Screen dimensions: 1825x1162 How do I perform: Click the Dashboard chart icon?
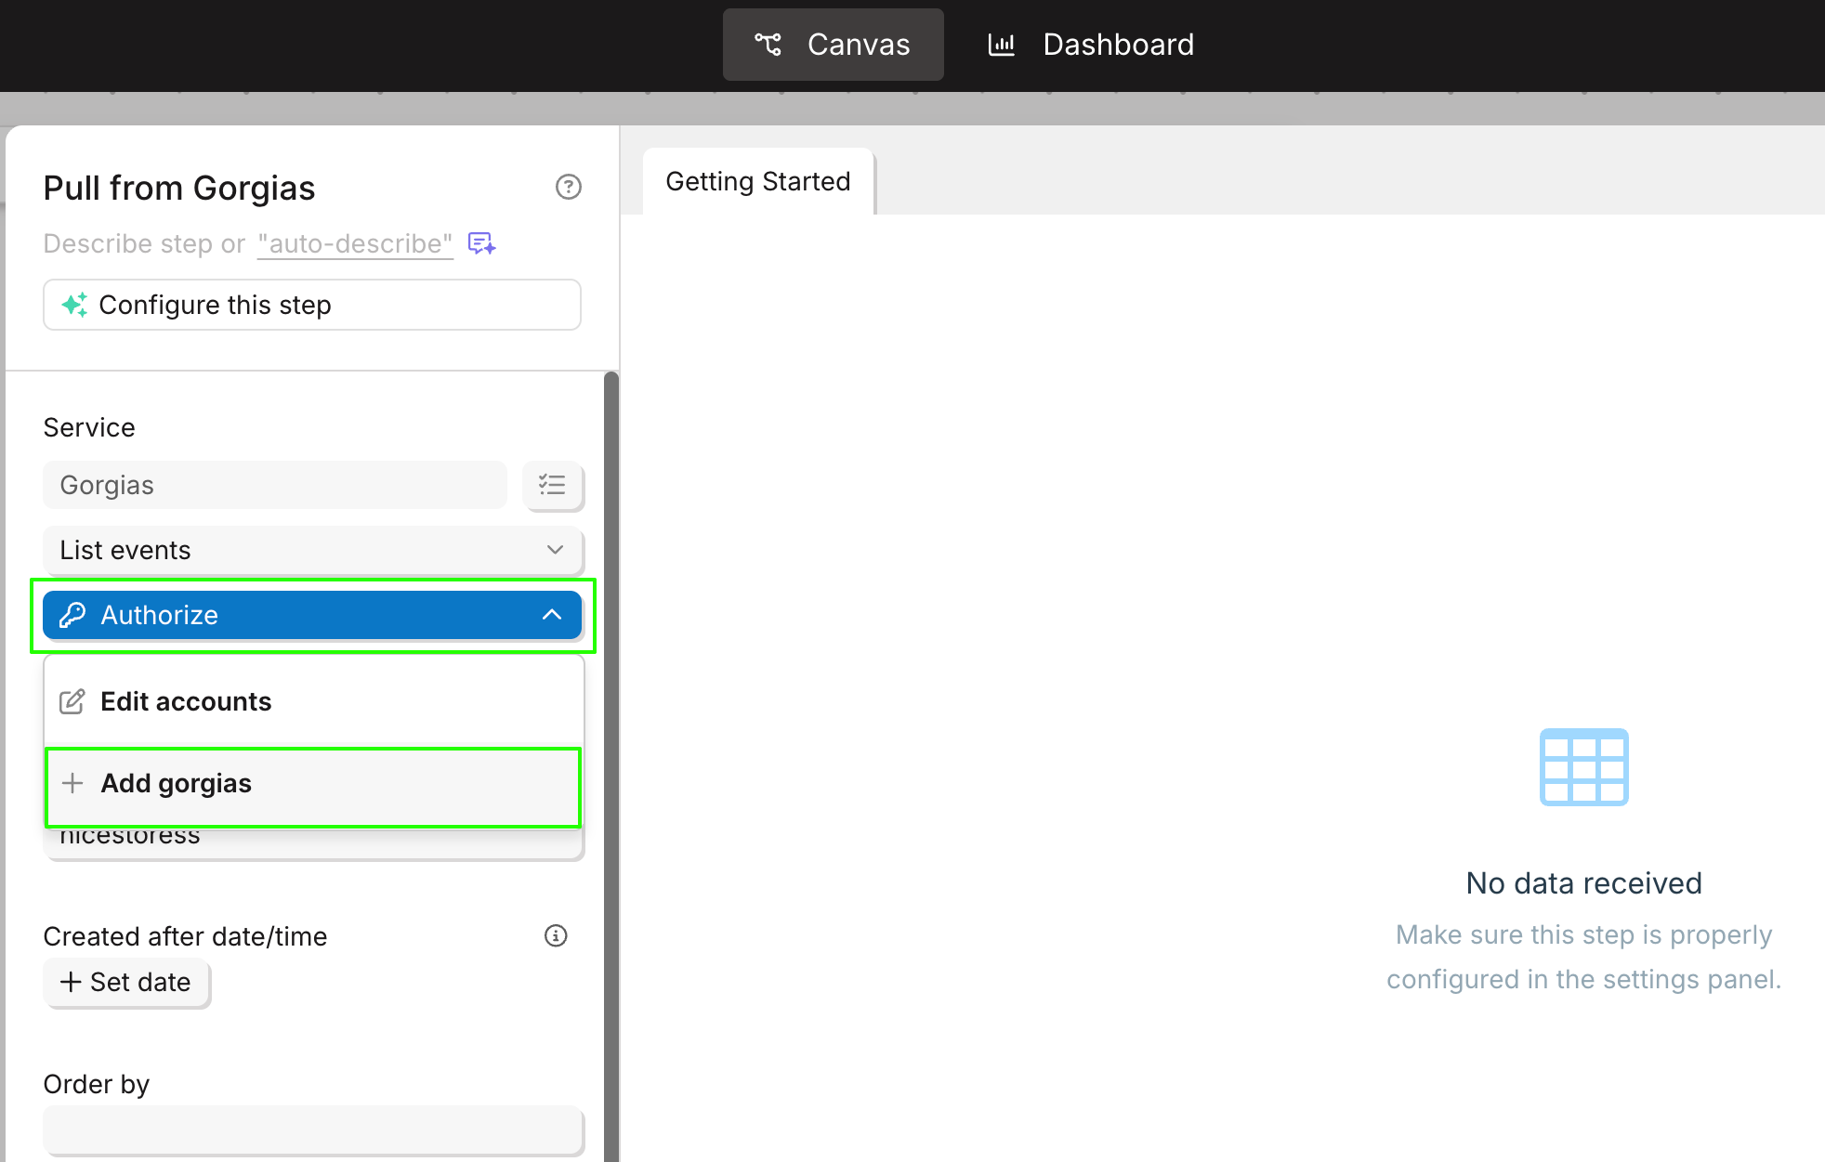pos(1001,45)
